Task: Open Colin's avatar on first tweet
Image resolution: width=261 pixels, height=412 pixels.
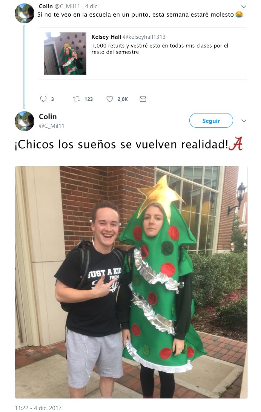Action: 24,13
